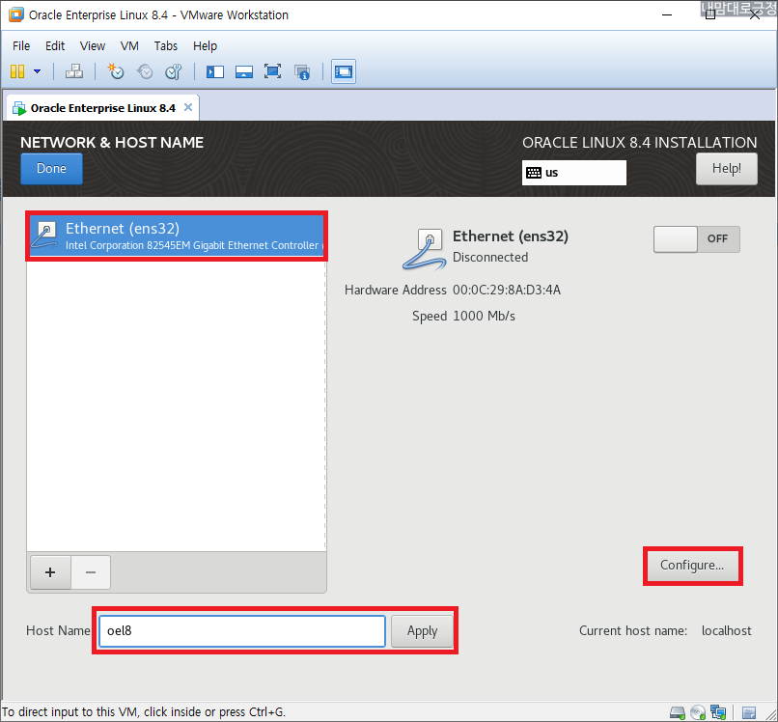Image resolution: width=778 pixels, height=722 pixels.
Task: Click the hardware address 00:0C:29:8A:D3:4A
Action: coord(507,291)
